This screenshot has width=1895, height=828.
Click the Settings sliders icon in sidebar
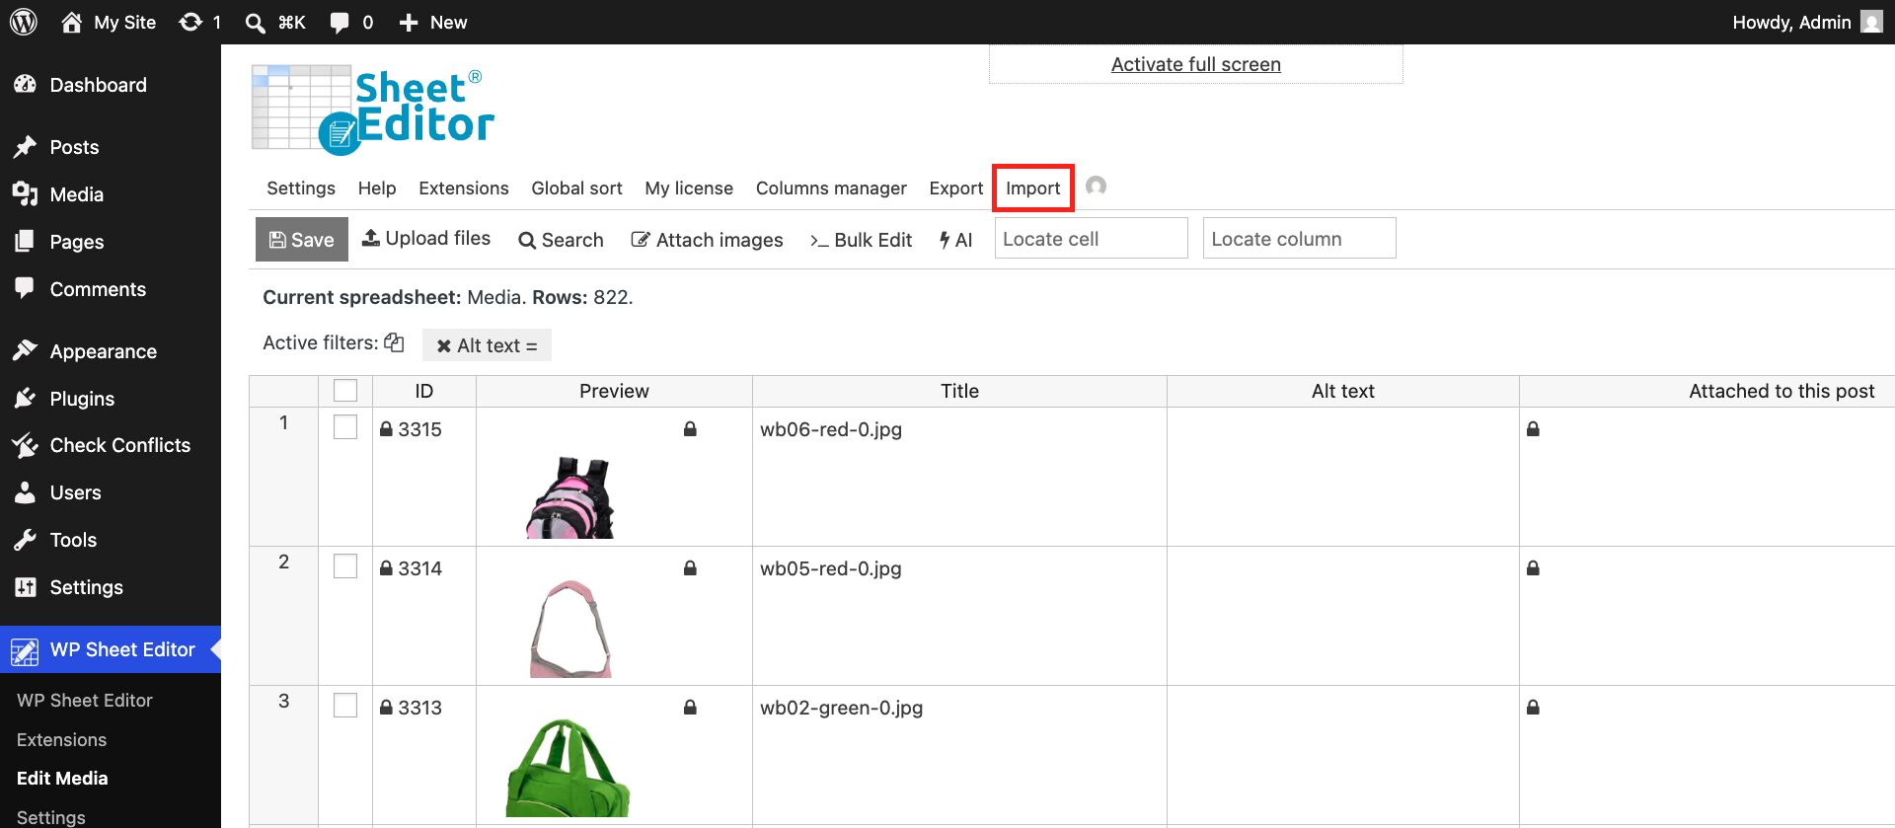[x=26, y=587]
